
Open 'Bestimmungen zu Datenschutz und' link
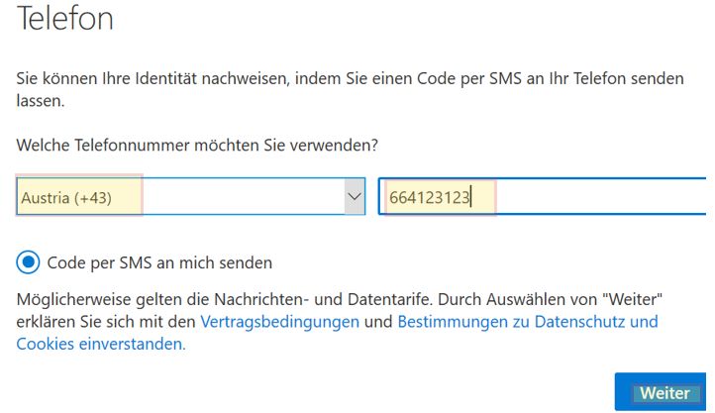pyautogui.click(x=528, y=322)
